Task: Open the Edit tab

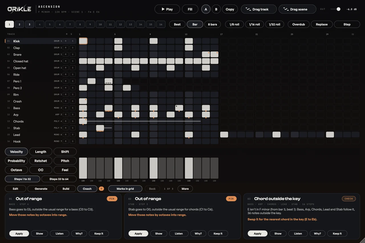Action: pos(15,189)
